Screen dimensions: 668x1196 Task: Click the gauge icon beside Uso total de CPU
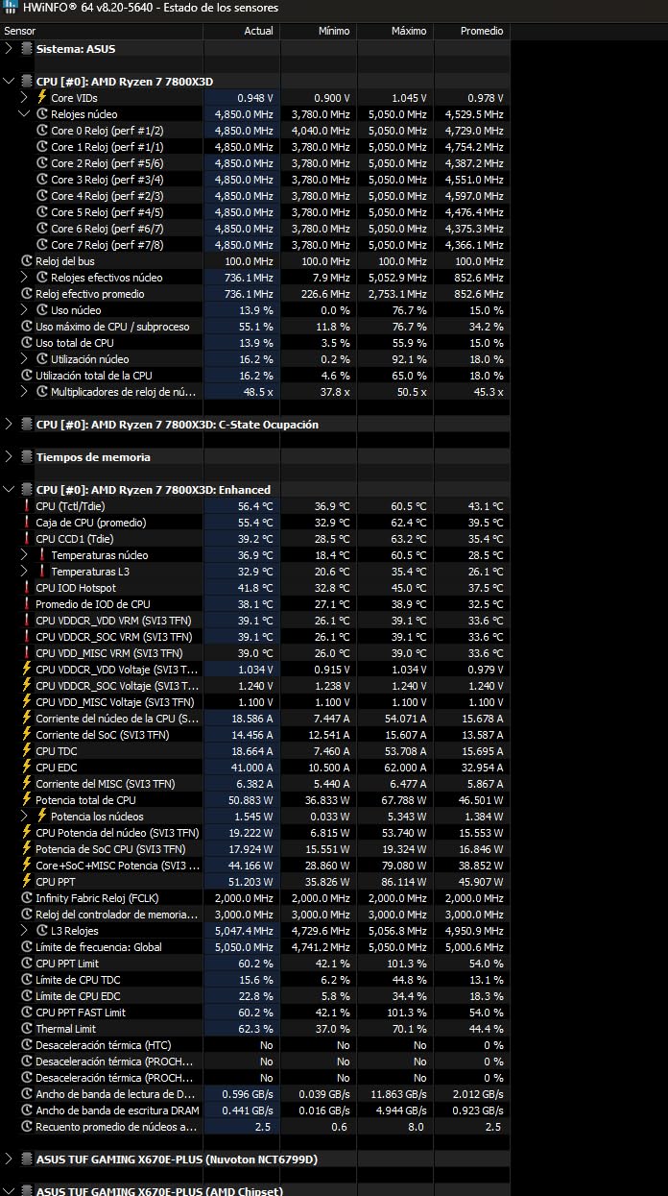[x=27, y=342]
